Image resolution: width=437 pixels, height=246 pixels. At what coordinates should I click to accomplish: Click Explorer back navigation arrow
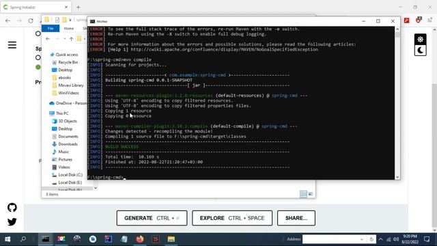pyautogui.click(x=48, y=39)
